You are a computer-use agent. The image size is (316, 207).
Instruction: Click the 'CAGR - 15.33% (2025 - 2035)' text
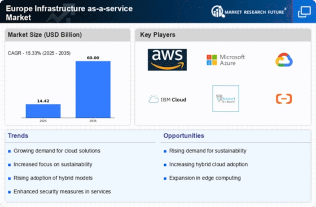pyautogui.click(x=39, y=53)
